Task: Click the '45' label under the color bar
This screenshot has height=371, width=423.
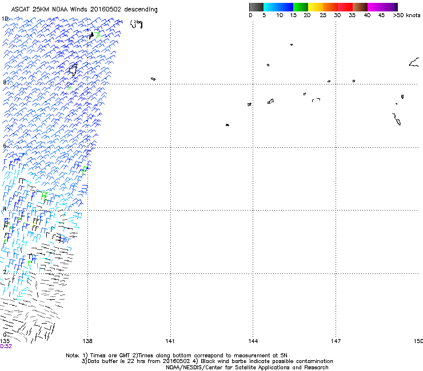Action: point(381,15)
